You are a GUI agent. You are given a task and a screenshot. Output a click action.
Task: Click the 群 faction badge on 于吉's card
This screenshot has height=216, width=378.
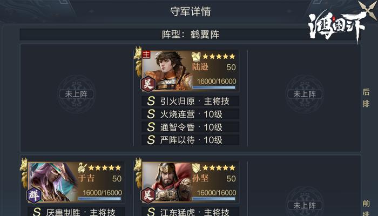tap(33, 195)
